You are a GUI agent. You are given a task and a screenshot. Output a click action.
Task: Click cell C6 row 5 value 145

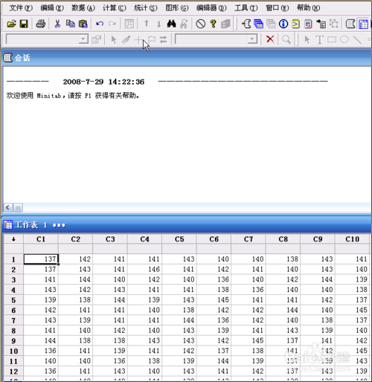click(x=214, y=300)
